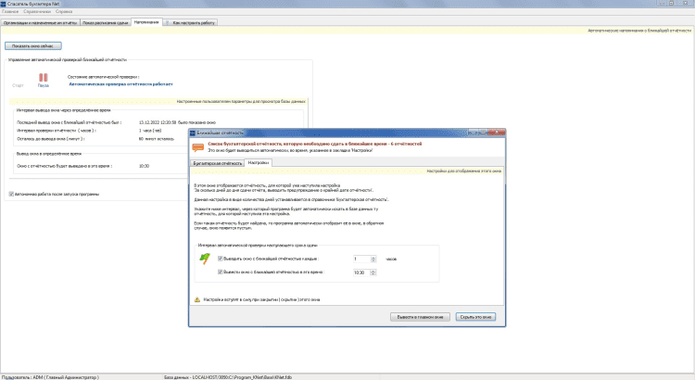Screen dimensions: 695x380
Task: Open the 'Организации и назначенные им отчёты' tab
Action: [39, 21]
